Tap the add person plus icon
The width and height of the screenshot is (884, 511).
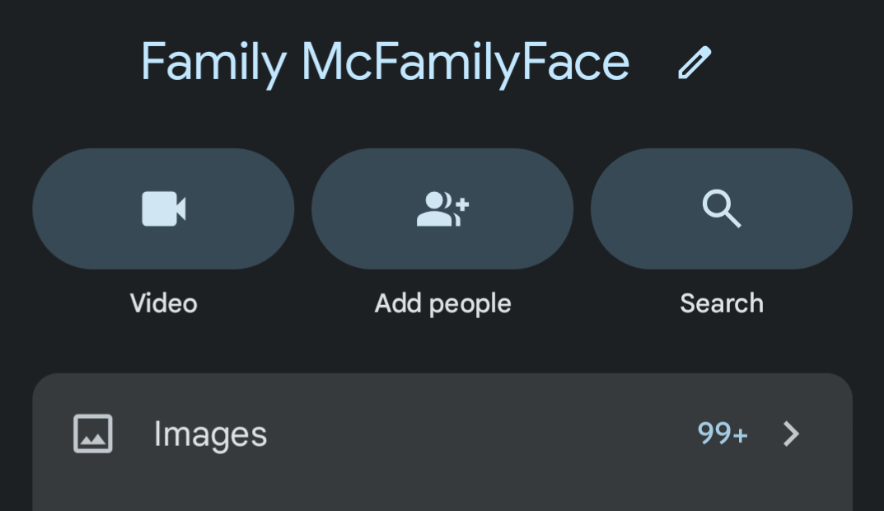[442, 209]
